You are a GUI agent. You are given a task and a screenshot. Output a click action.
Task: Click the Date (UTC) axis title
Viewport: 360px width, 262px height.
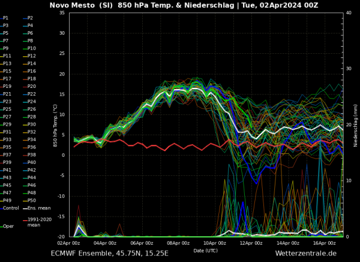205,251
